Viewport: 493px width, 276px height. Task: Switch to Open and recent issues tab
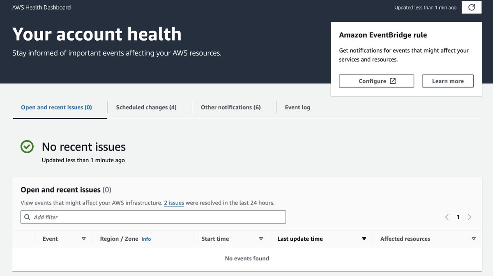tap(56, 108)
